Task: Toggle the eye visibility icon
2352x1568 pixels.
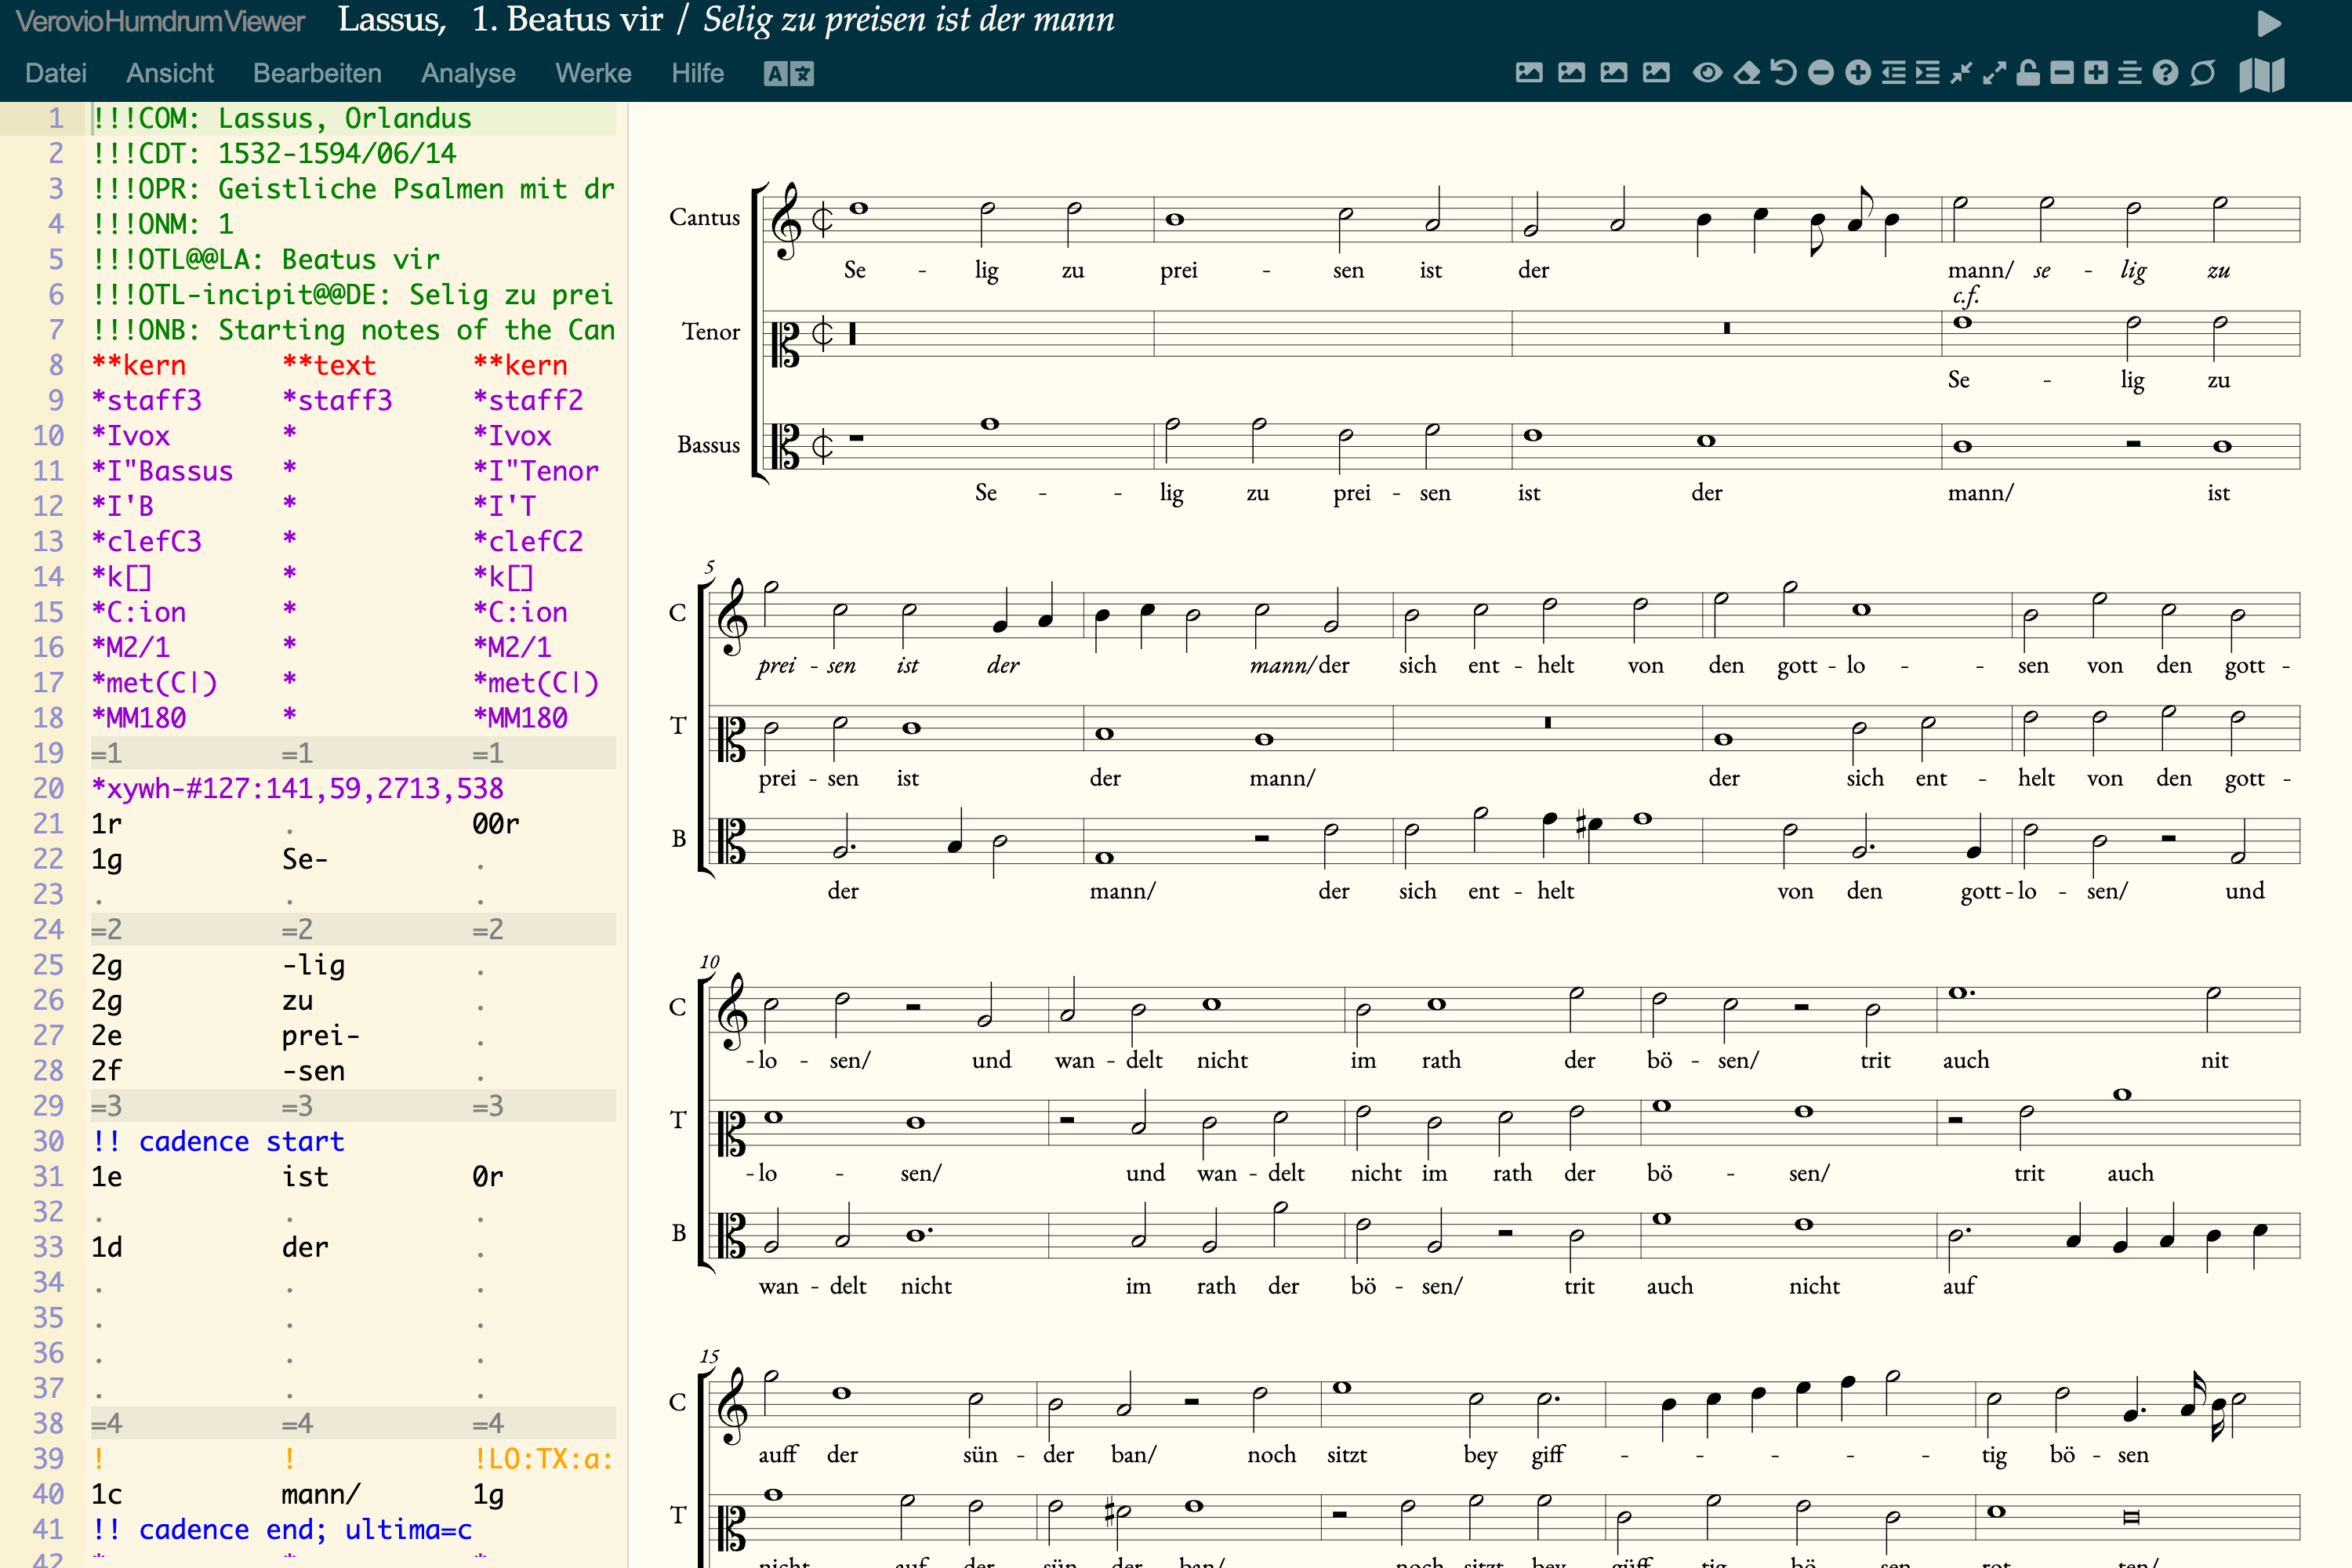Action: 1707,73
